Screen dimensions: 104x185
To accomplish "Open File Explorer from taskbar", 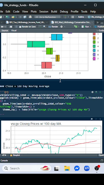I will (67, 168).
